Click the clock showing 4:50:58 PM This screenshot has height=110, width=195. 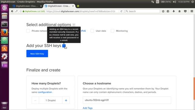click(x=184, y=2)
